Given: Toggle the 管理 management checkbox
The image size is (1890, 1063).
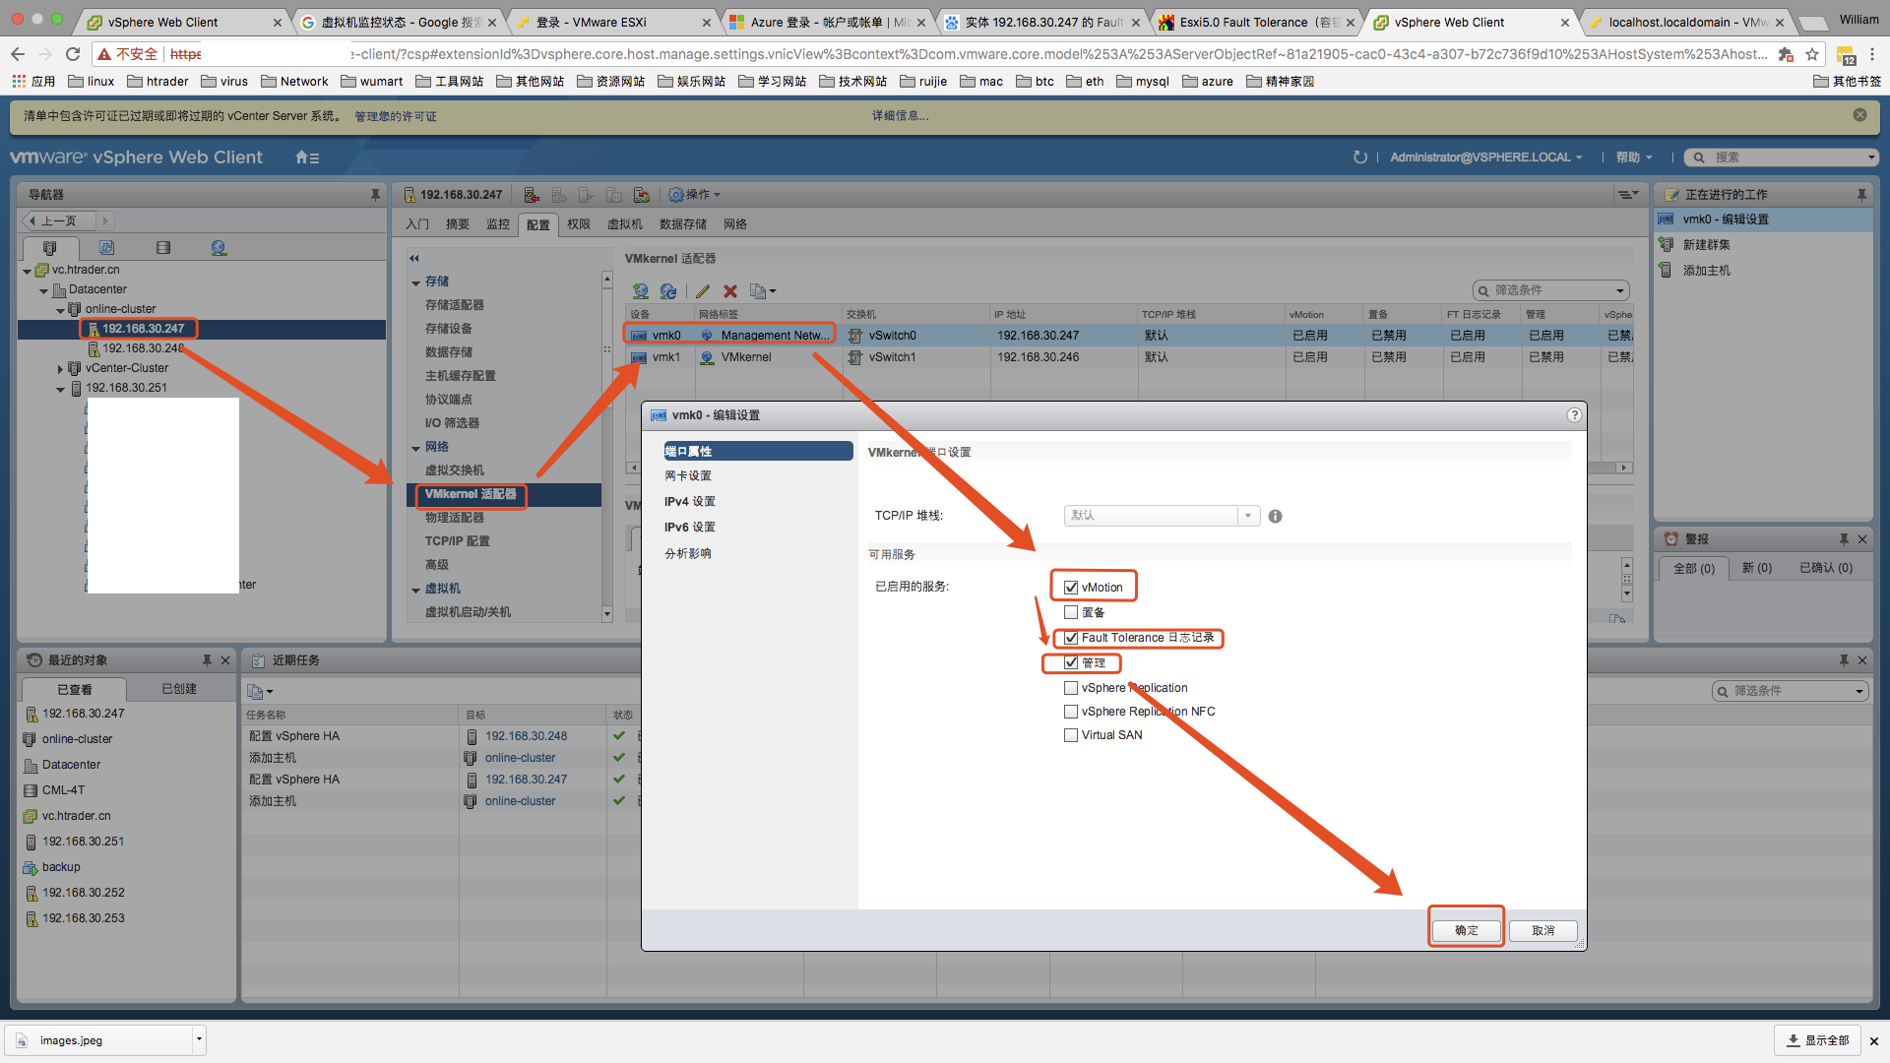Looking at the screenshot, I should 1071,663.
